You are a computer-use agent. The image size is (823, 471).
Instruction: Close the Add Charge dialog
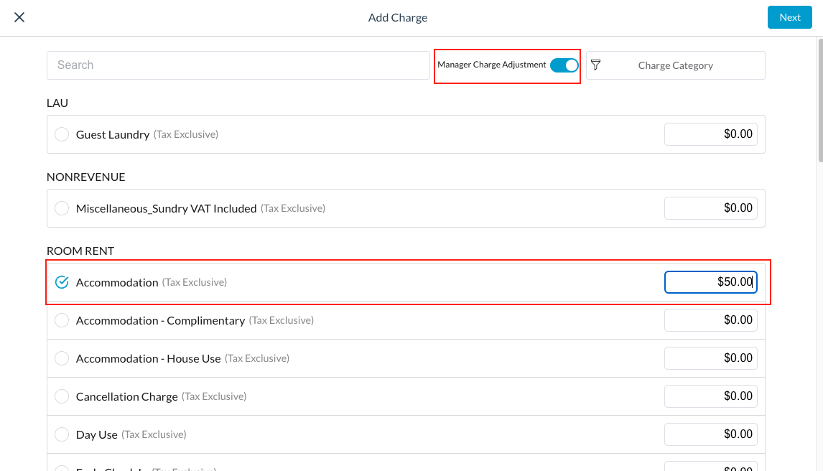click(x=19, y=17)
